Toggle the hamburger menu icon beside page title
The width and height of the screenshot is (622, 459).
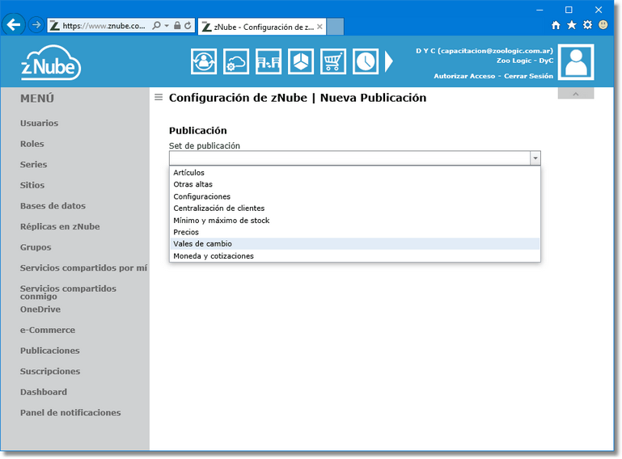coord(159,98)
